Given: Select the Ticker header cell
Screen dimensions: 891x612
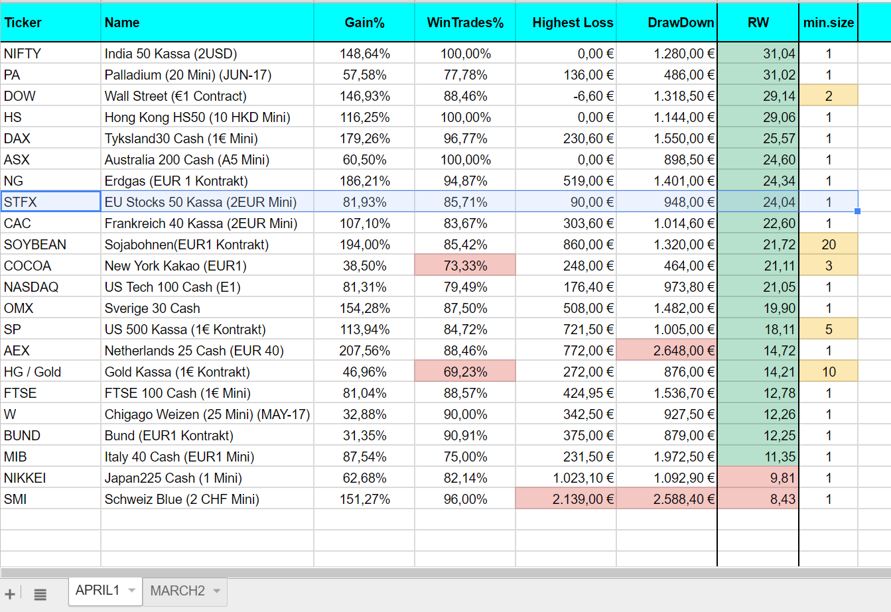Looking at the screenshot, I should [x=50, y=23].
